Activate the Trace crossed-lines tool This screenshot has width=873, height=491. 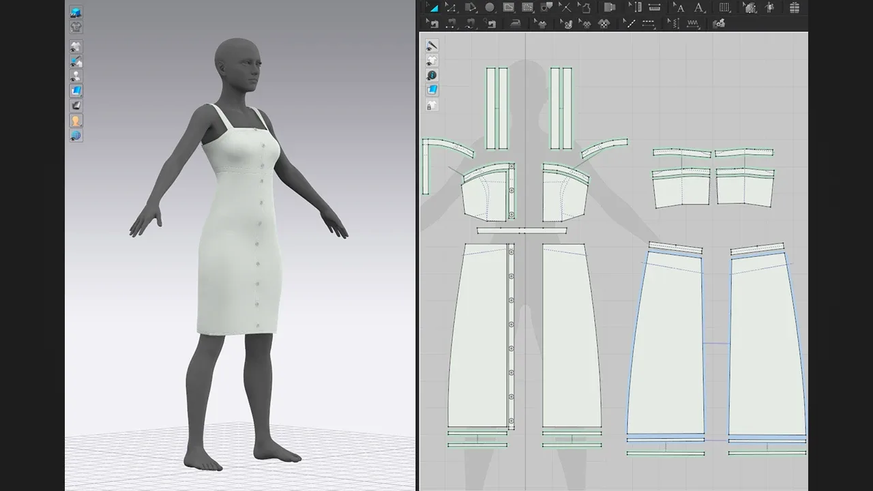[565, 8]
